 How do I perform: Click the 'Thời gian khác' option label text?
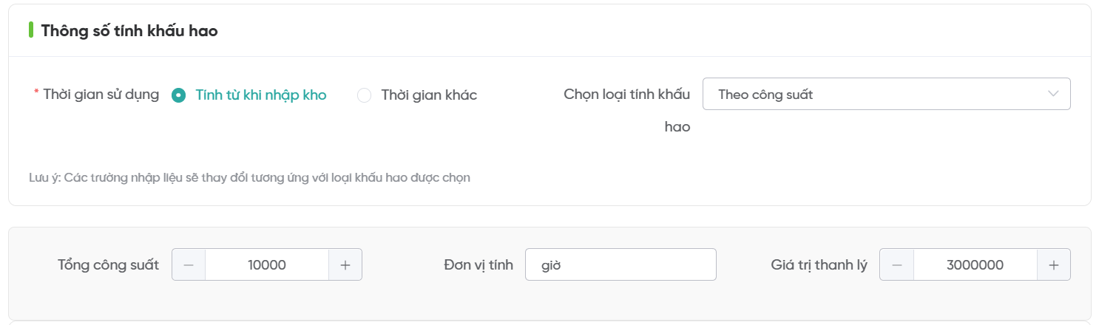pyautogui.click(x=429, y=95)
